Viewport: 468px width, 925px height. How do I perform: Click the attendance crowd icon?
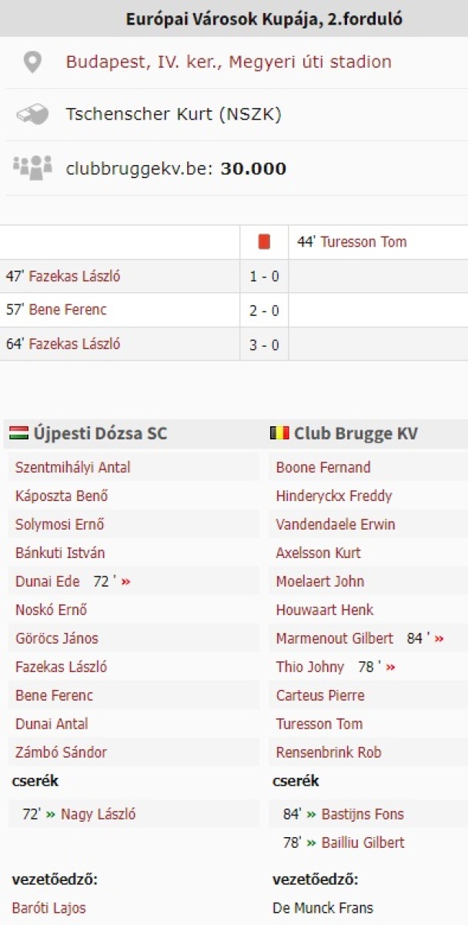[32, 167]
